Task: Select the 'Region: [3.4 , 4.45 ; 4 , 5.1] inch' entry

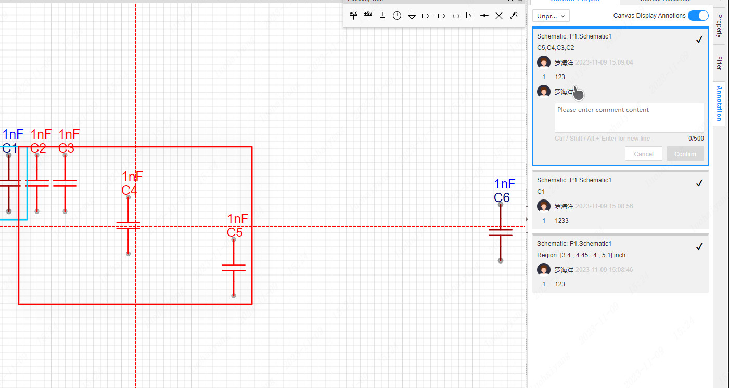Action: click(x=581, y=255)
